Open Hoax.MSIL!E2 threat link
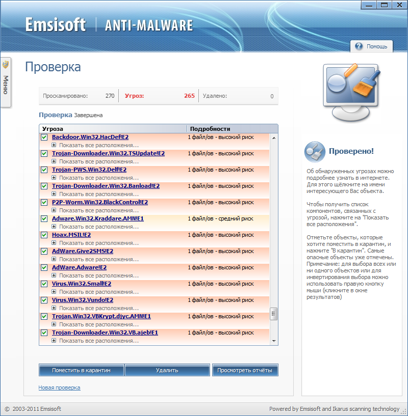The height and width of the screenshot is (416, 408). (x=71, y=235)
